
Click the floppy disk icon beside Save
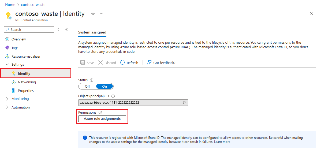83,63
